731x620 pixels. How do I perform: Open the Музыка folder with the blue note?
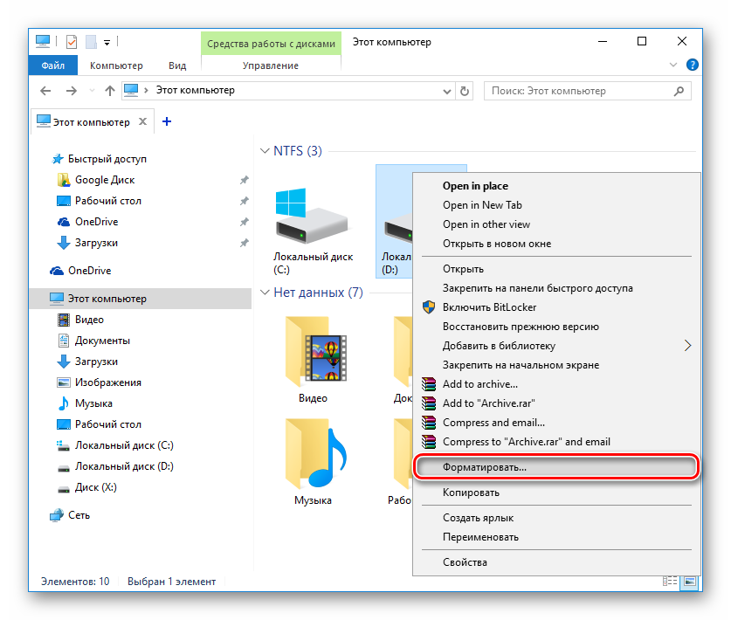pyautogui.click(x=313, y=454)
